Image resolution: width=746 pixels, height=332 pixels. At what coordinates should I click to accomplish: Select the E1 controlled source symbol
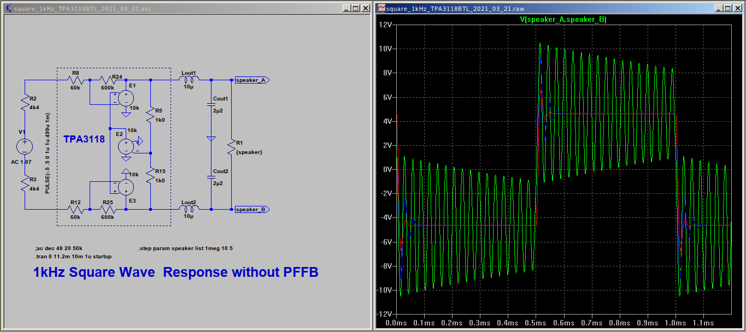[126, 99]
